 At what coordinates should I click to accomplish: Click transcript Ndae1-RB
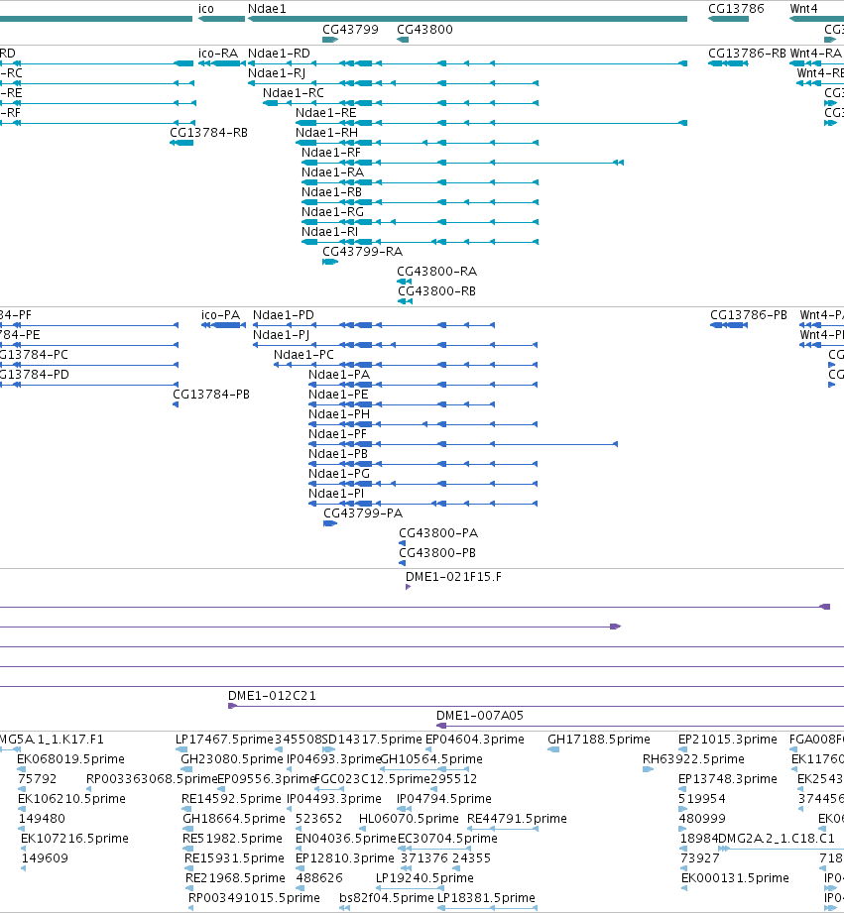pos(331,191)
